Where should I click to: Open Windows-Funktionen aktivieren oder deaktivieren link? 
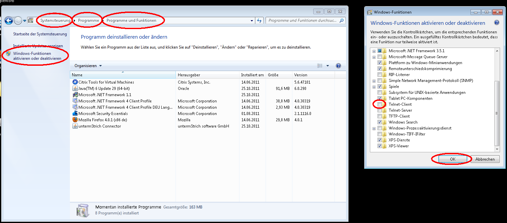(x=37, y=56)
